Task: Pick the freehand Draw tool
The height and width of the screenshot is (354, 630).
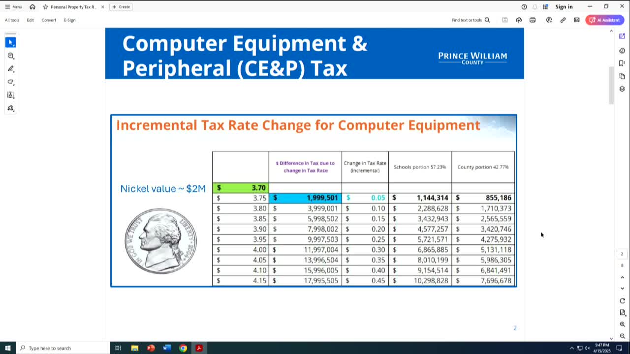Action: coord(10,82)
